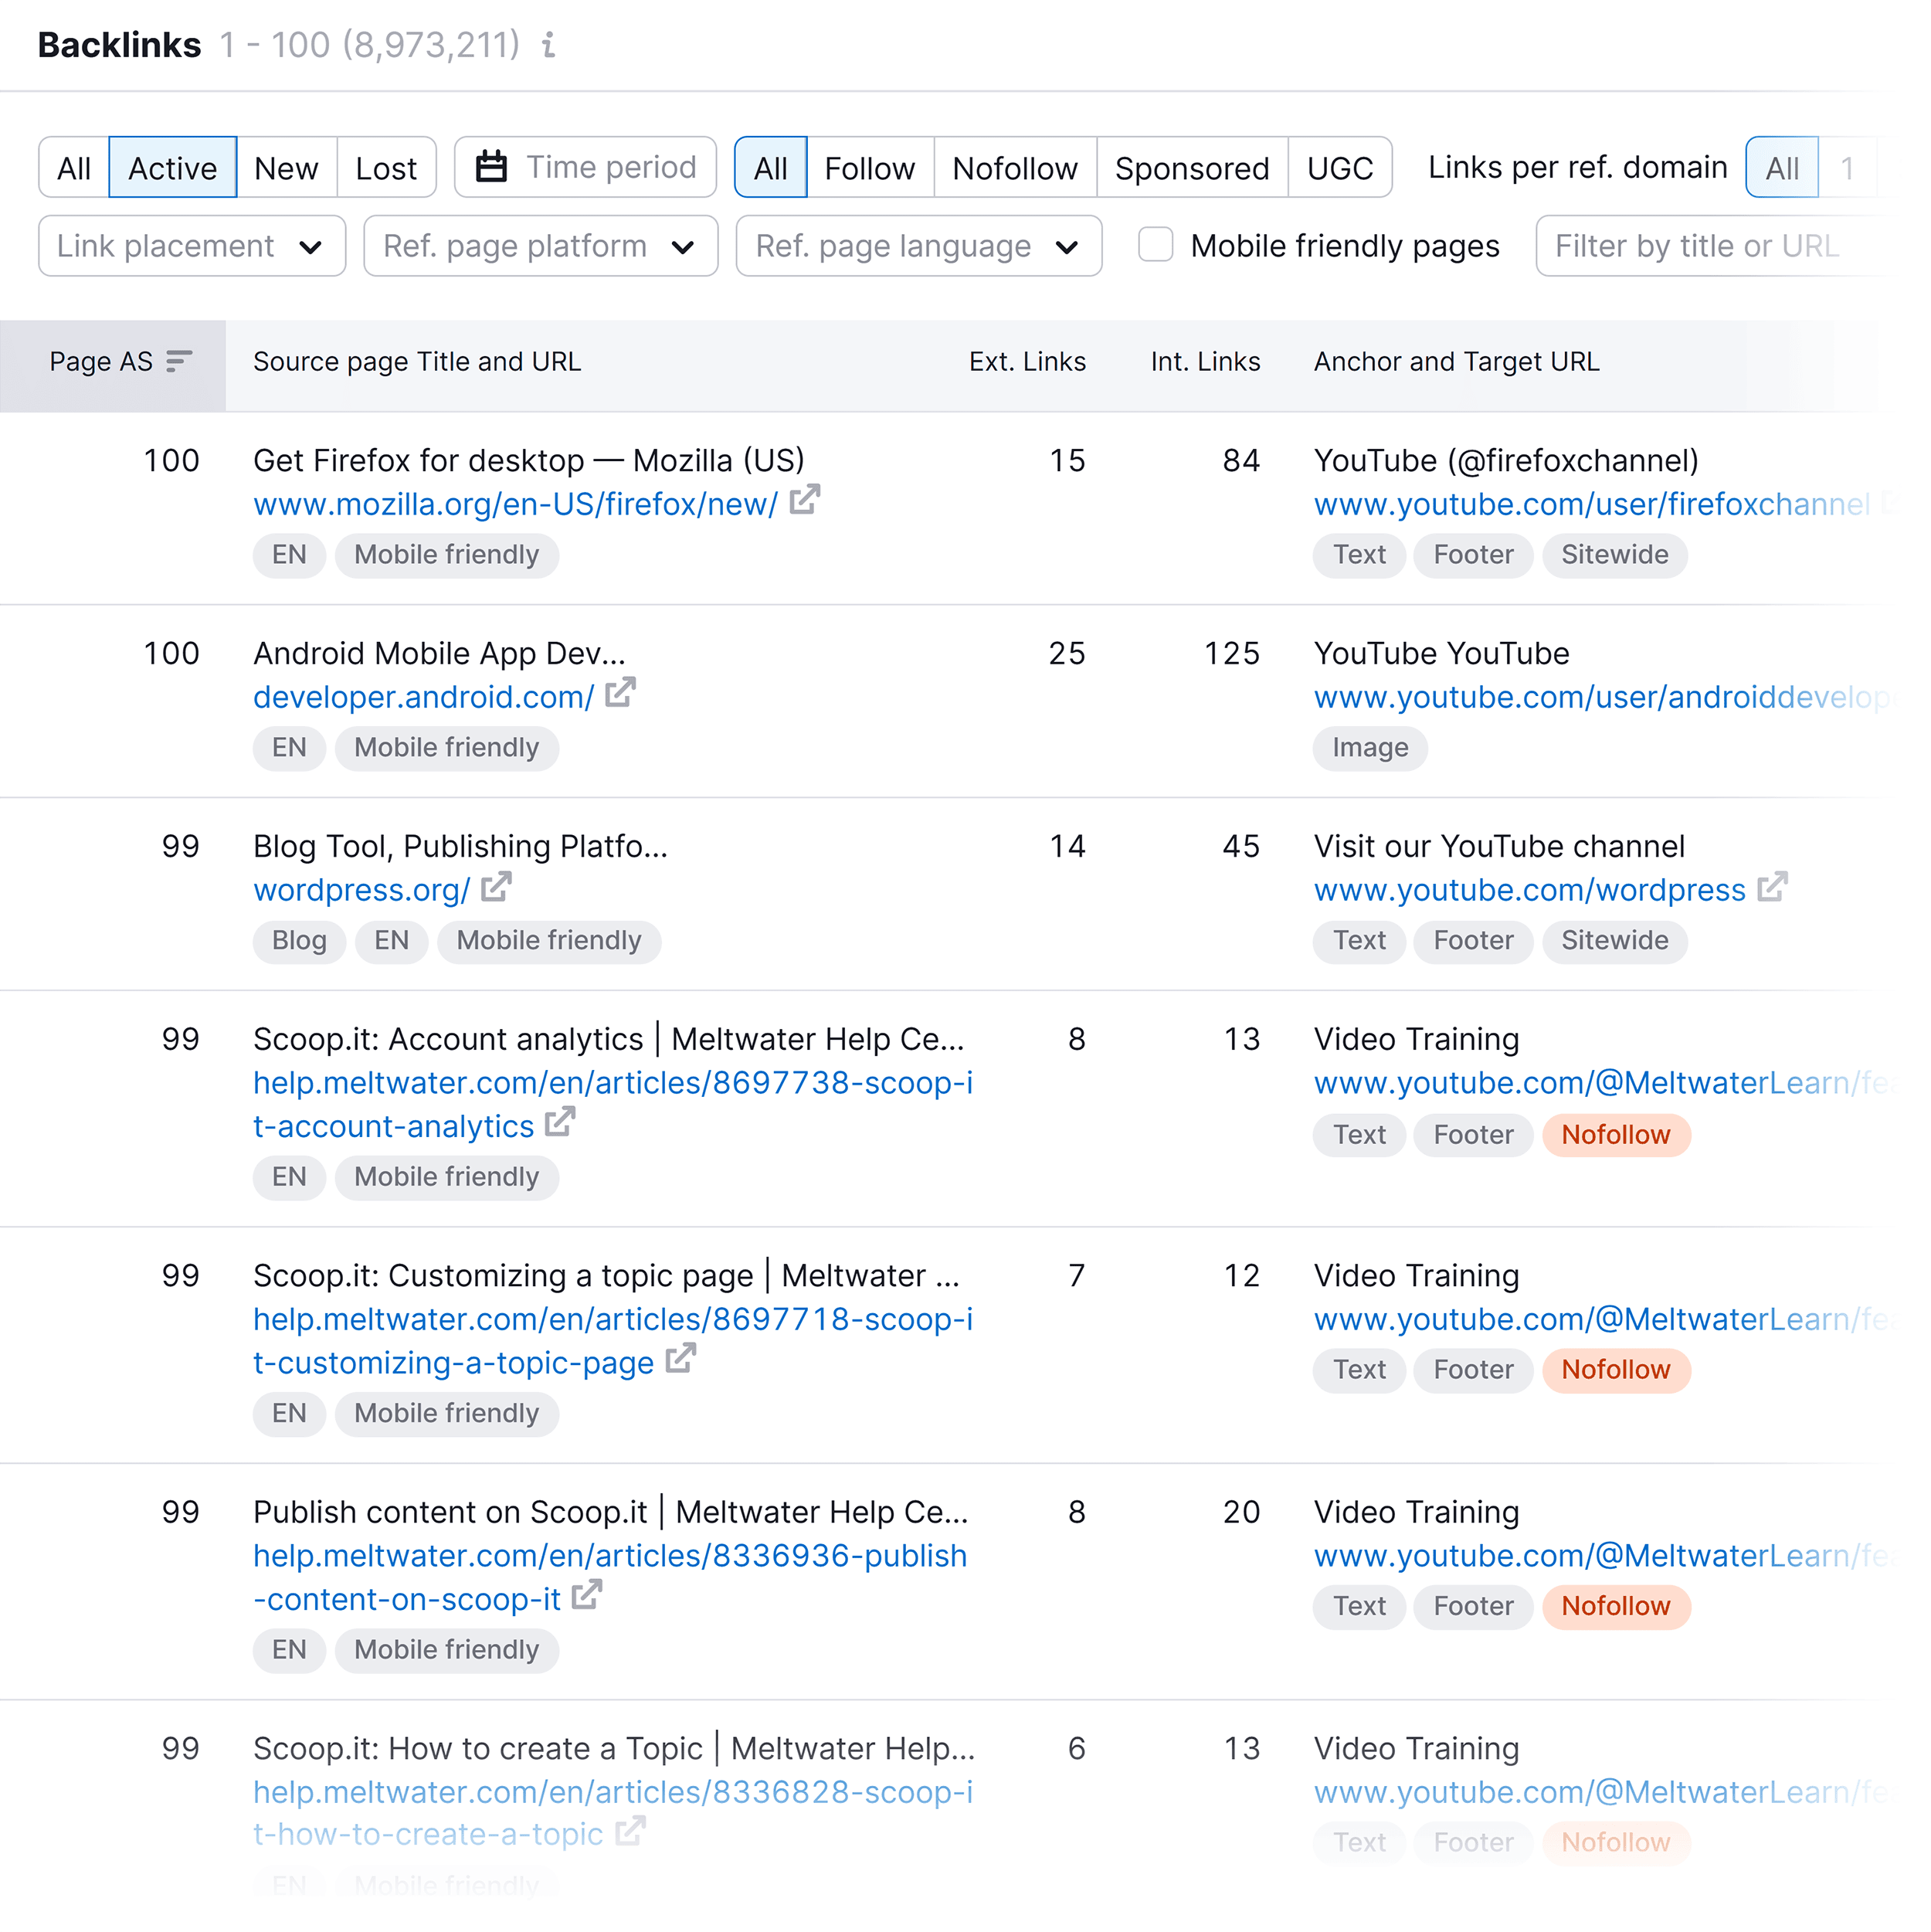Select the Sponsored link filter
Image resolution: width=1931 pixels, height=1932 pixels.
click(x=1191, y=167)
